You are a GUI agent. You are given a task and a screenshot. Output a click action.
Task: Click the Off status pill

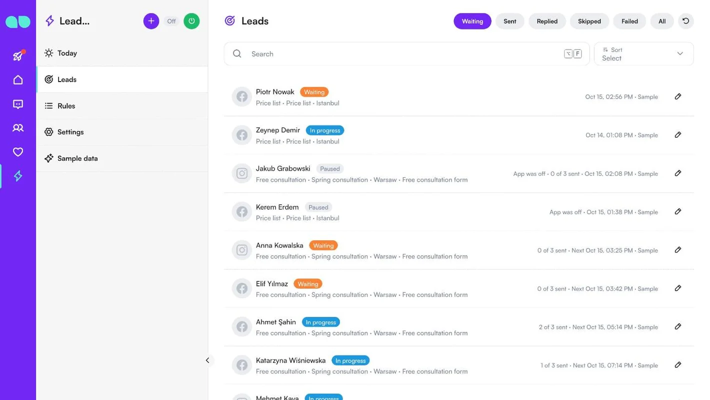point(171,21)
